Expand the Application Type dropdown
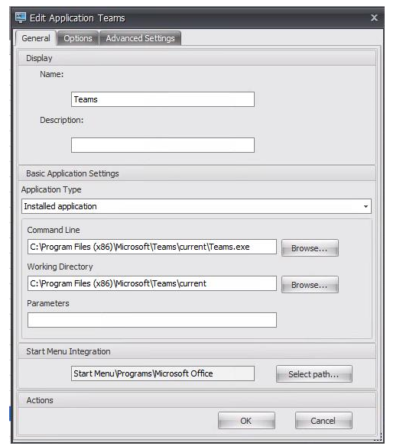The height and width of the screenshot is (446, 403). (x=197, y=206)
